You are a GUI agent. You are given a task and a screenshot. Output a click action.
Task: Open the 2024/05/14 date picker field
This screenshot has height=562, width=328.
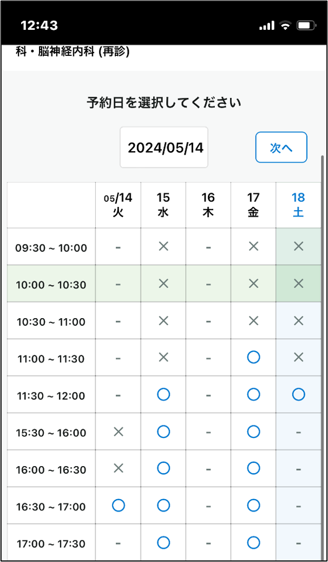tap(164, 147)
